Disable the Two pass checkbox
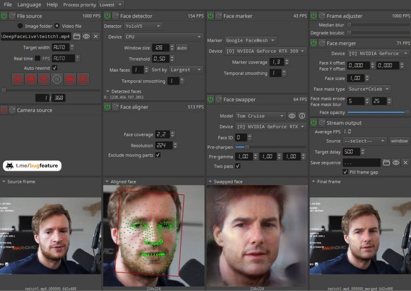Screen dimensions: 411x291 point(238,166)
